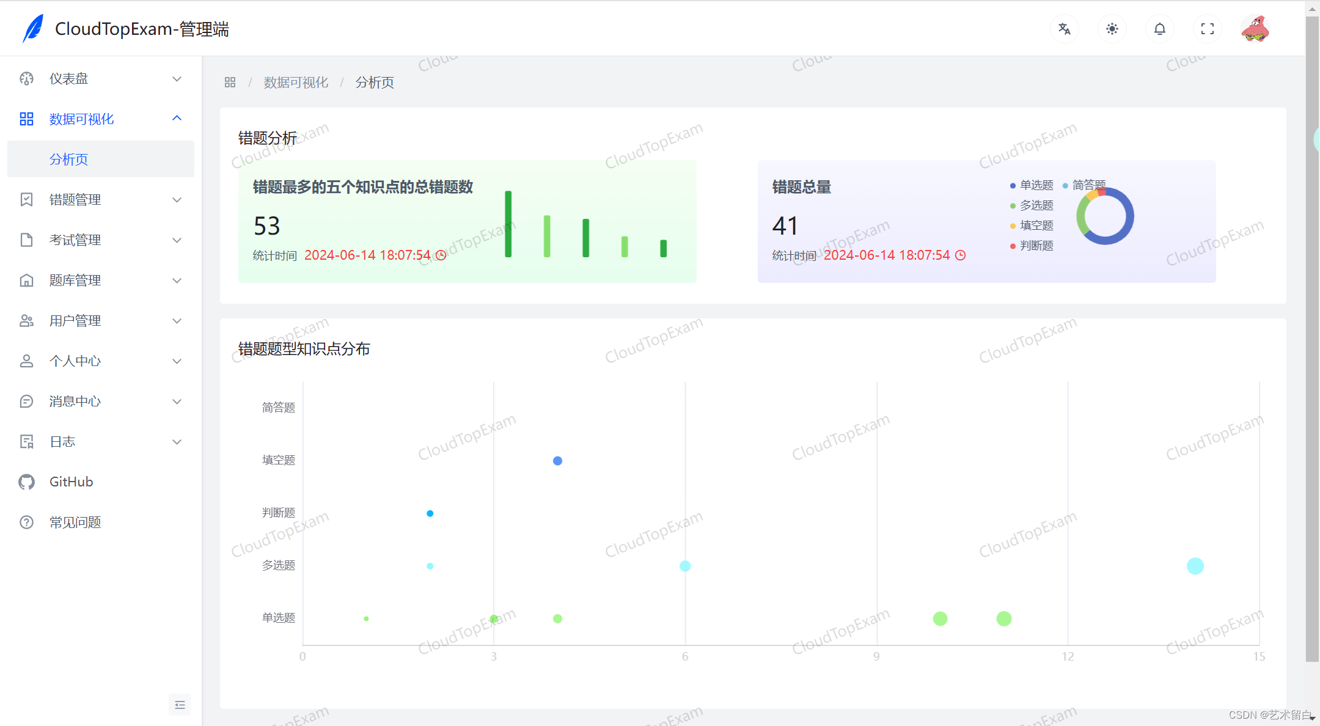Collapse the sidebar with the bottom-left icon
Screen dimensions: 1320x726
click(180, 704)
